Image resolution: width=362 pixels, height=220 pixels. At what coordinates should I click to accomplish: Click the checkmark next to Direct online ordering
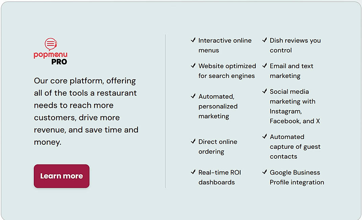click(194, 141)
